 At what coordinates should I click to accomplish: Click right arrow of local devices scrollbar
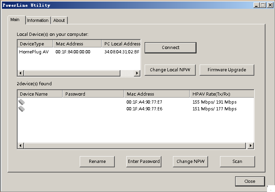137,73
